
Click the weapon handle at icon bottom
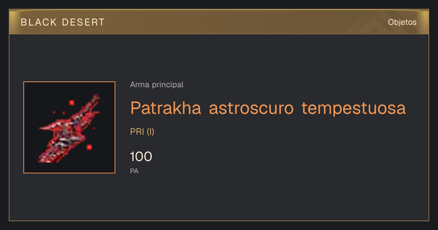click(x=46, y=156)
